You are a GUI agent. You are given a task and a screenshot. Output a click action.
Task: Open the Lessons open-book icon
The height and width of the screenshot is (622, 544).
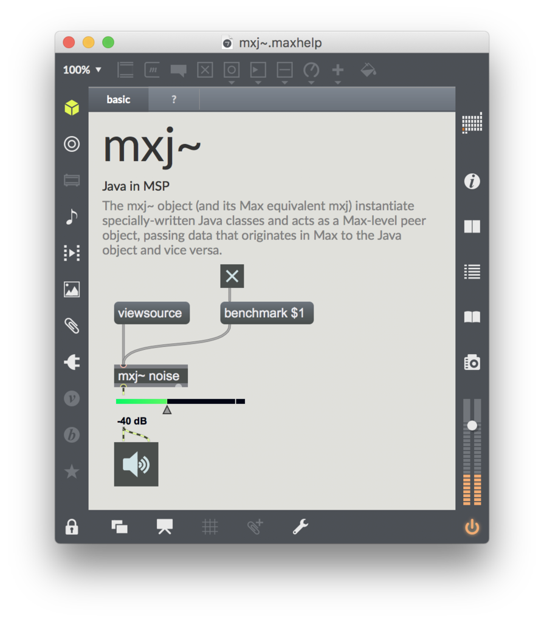tap(472, 317)
